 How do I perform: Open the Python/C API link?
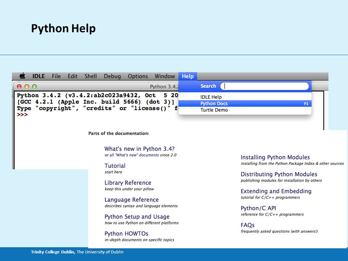pyautogui.click(x=258, y=208)
